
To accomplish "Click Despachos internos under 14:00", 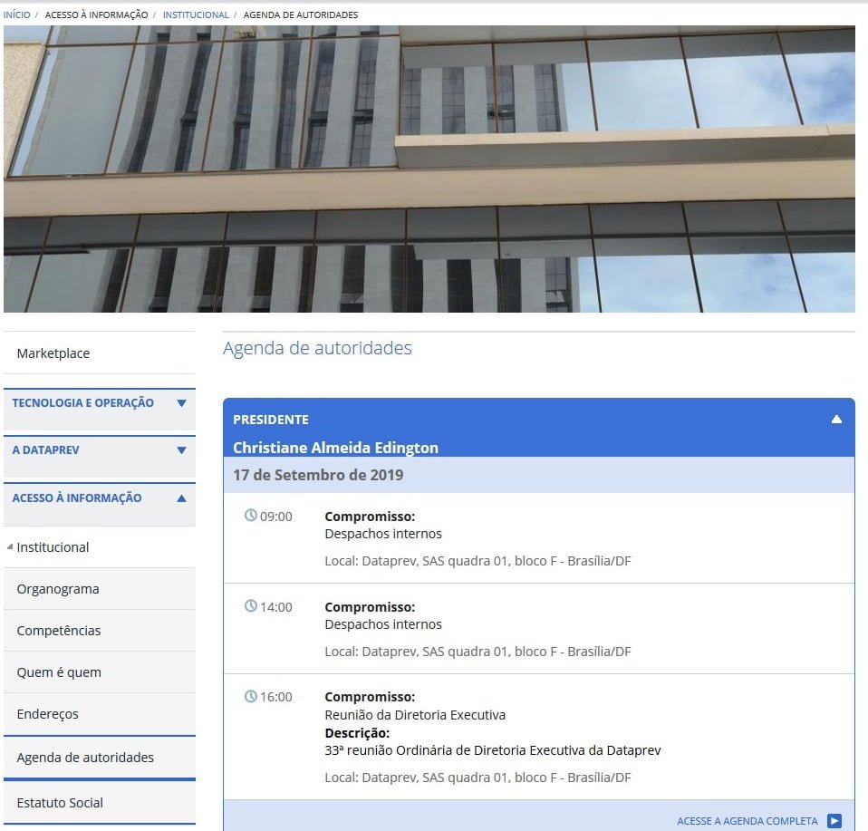I will coord(383,624).
